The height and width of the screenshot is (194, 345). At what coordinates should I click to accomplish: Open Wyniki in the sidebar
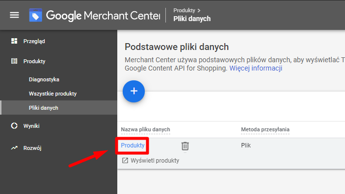click(31, 126)
